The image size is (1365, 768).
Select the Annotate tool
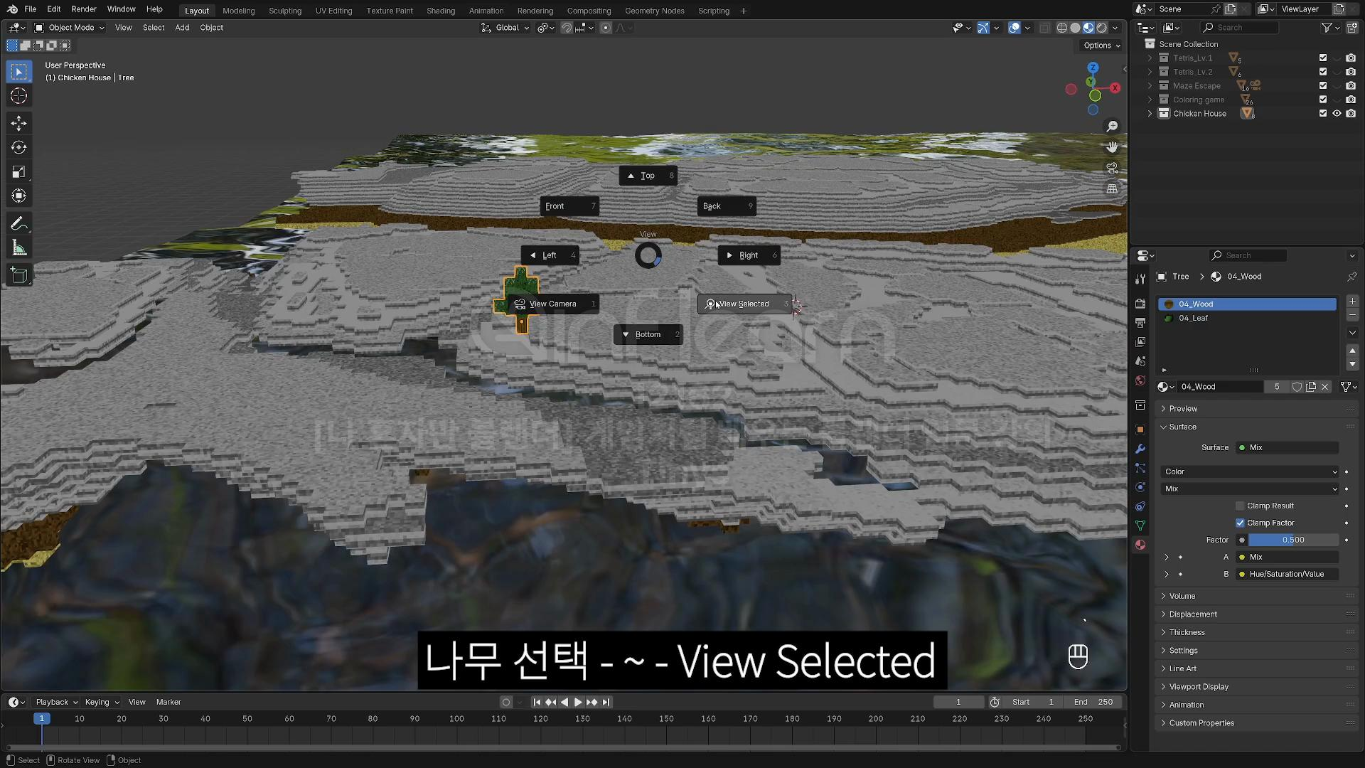[x=19, y=223]
